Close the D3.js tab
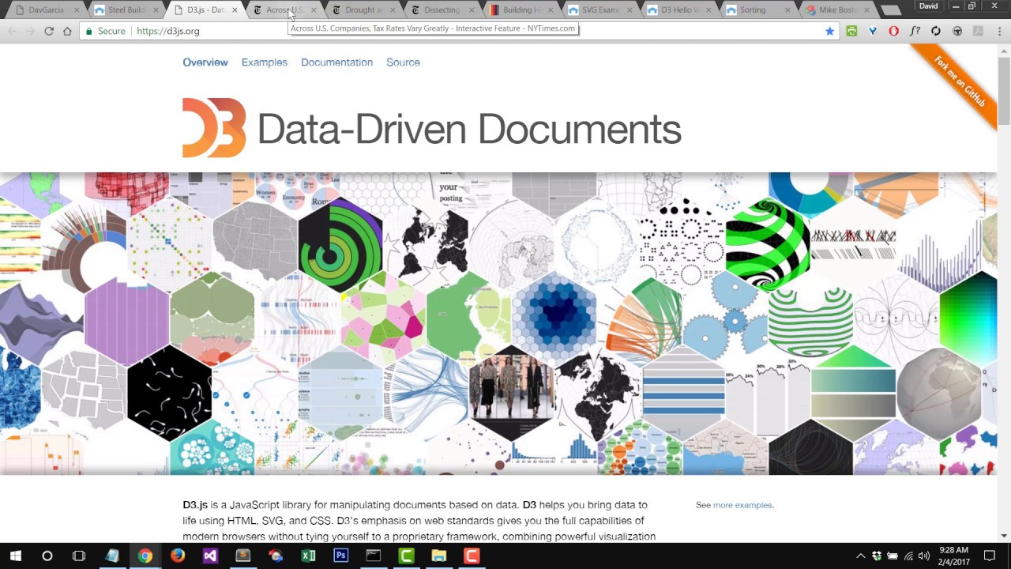This screenshot has width=1011, height=569. click(x=235, y=9)
